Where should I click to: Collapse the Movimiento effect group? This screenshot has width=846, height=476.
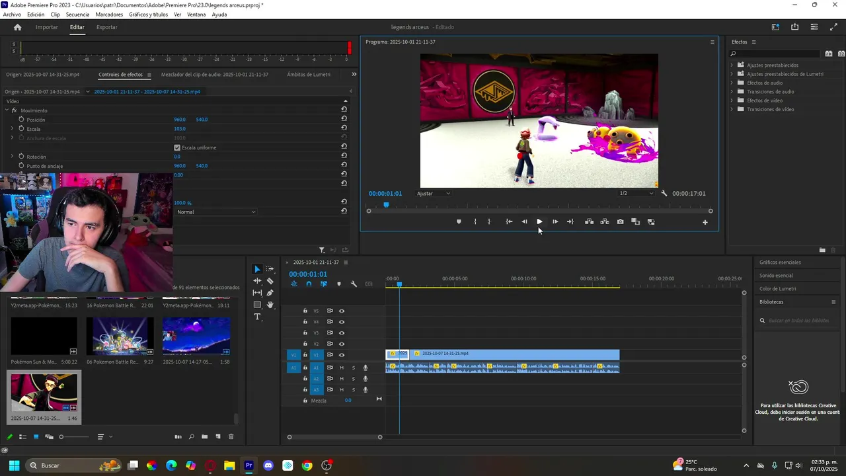[x=7, y=110]
